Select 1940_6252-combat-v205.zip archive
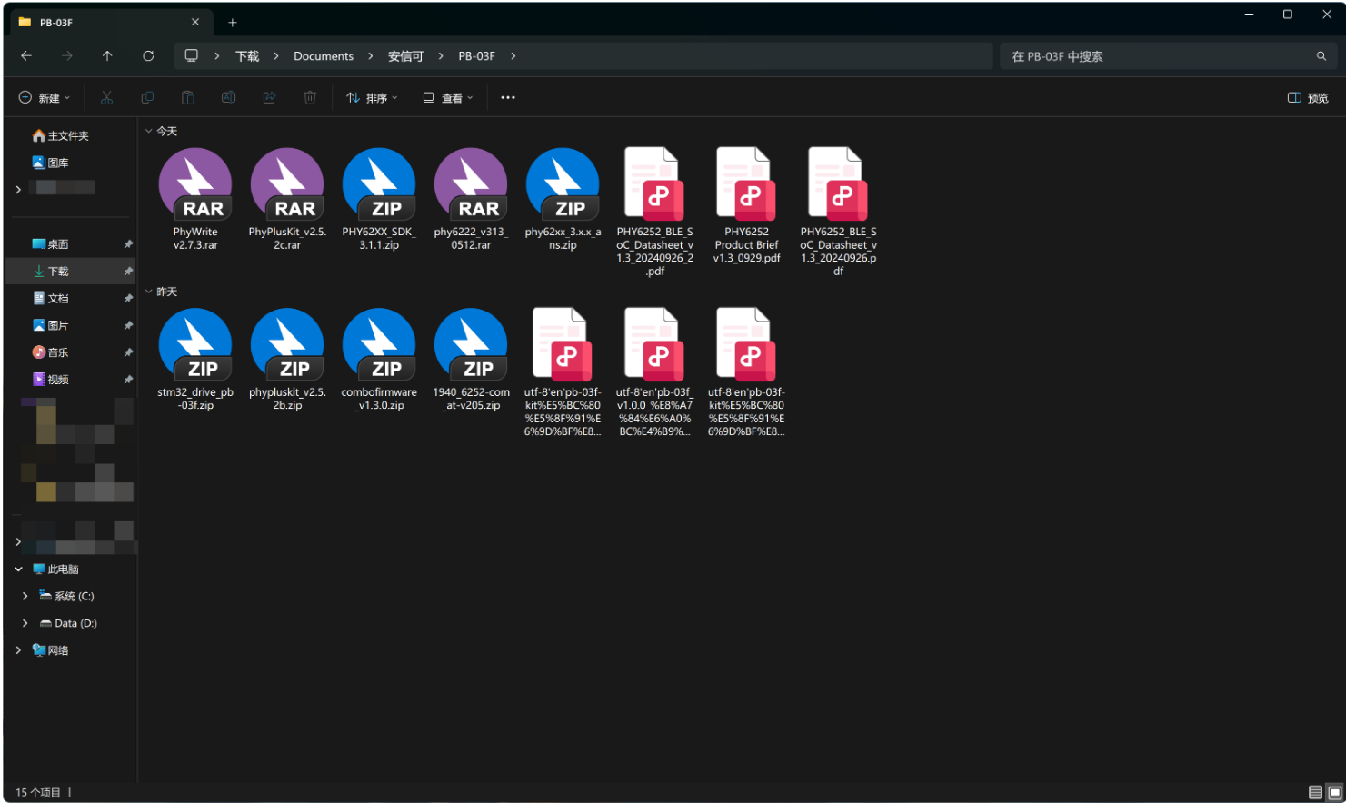Image resolution: width=1346 pixels, height=812 pixels. point(471,360)
